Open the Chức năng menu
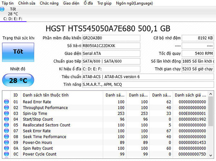This screenshot has height=161, width=216. pos(49,3)
